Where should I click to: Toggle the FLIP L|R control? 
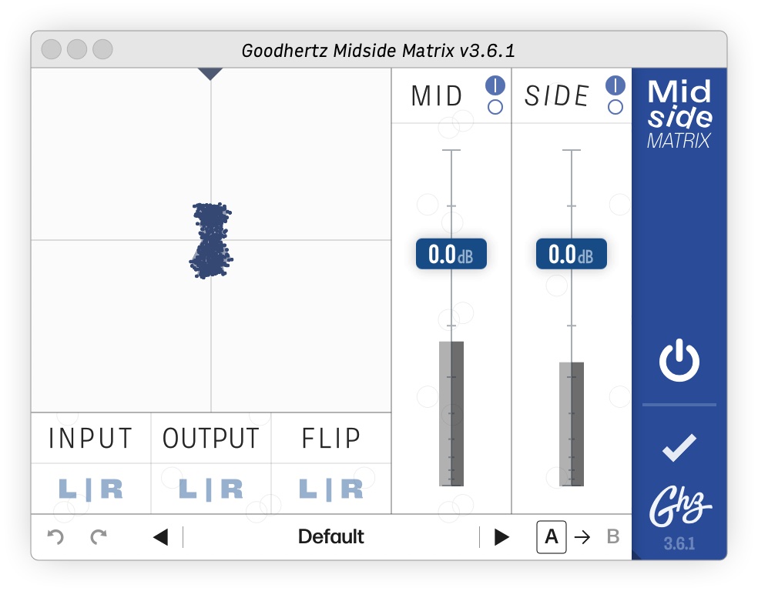click(330, 489)
